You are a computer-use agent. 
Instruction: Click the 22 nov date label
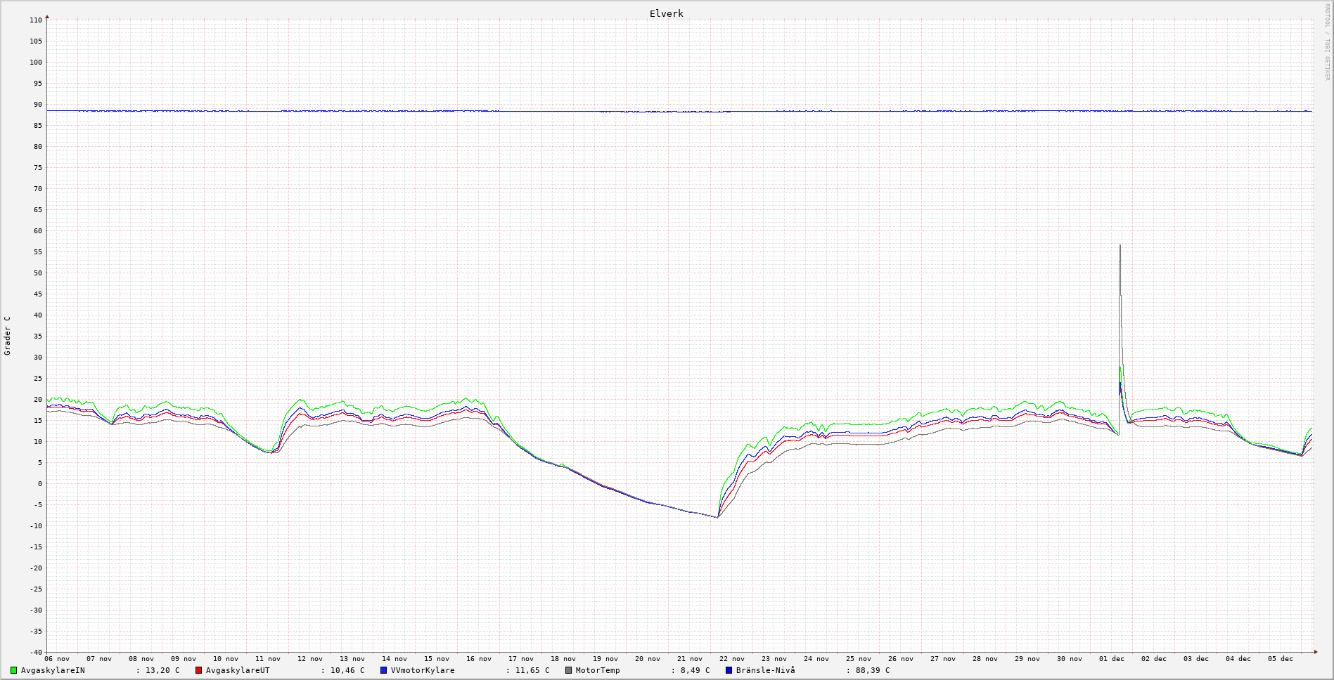(732, 659)
